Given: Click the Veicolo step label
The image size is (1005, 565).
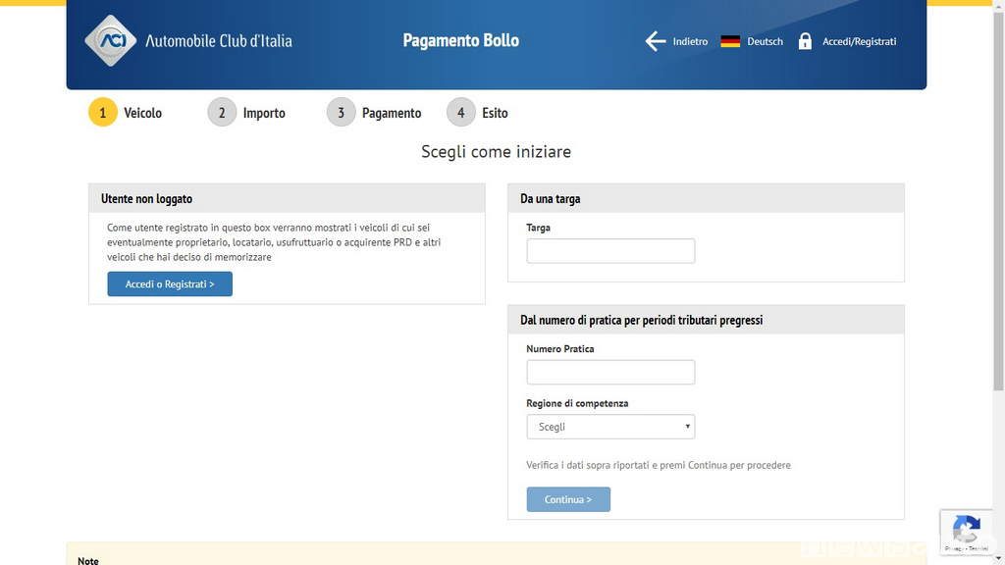Looking at the screenshot, I should tap(142, 114).
